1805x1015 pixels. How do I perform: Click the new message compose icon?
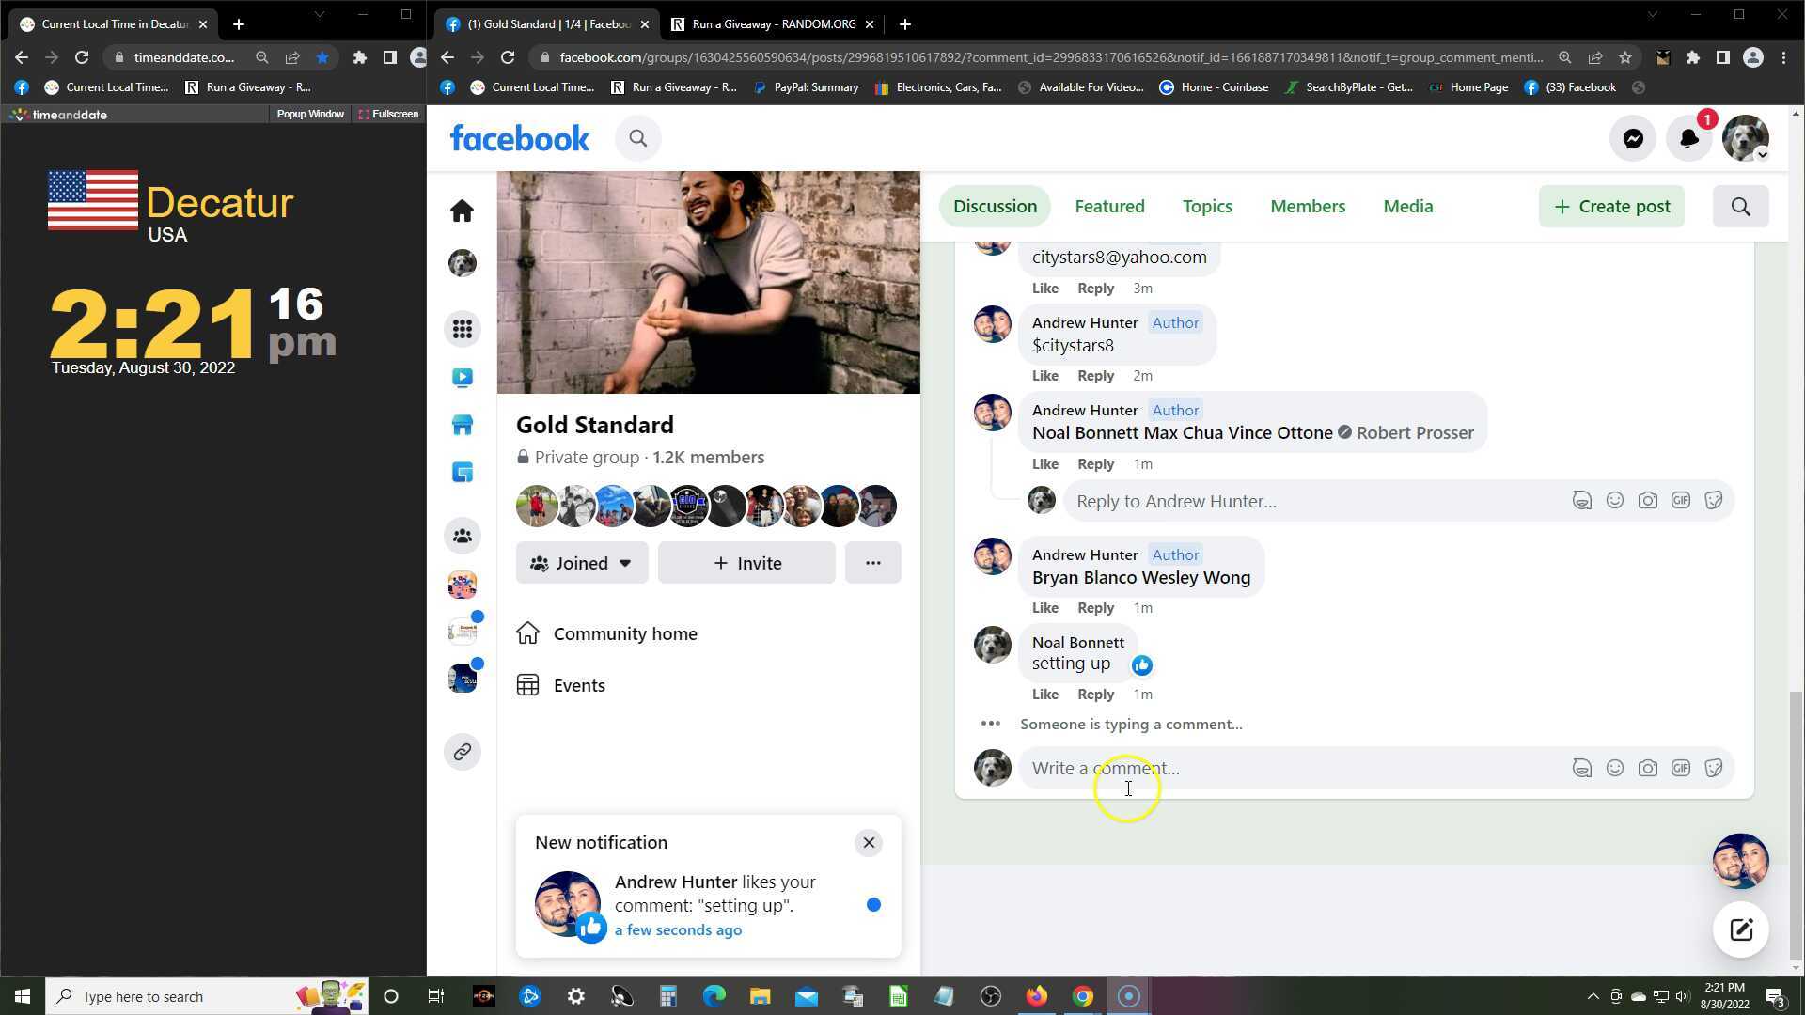coord(1740,929)
